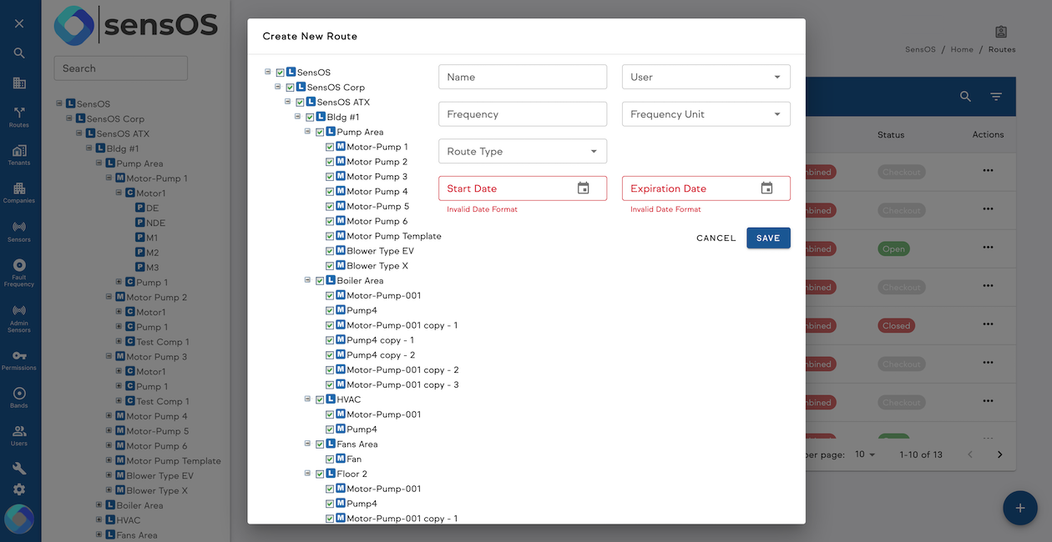Image resolution: width=1052 pixels, height=542 pixels.
Task: Click the Routes breadcrumb
Action: (1002, 50)
